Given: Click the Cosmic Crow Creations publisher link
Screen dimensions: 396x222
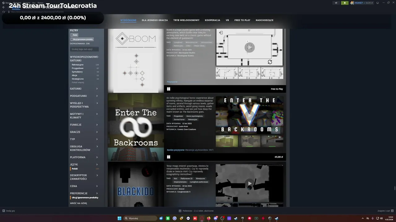Looking at the screenshot, I should point(187,129).
